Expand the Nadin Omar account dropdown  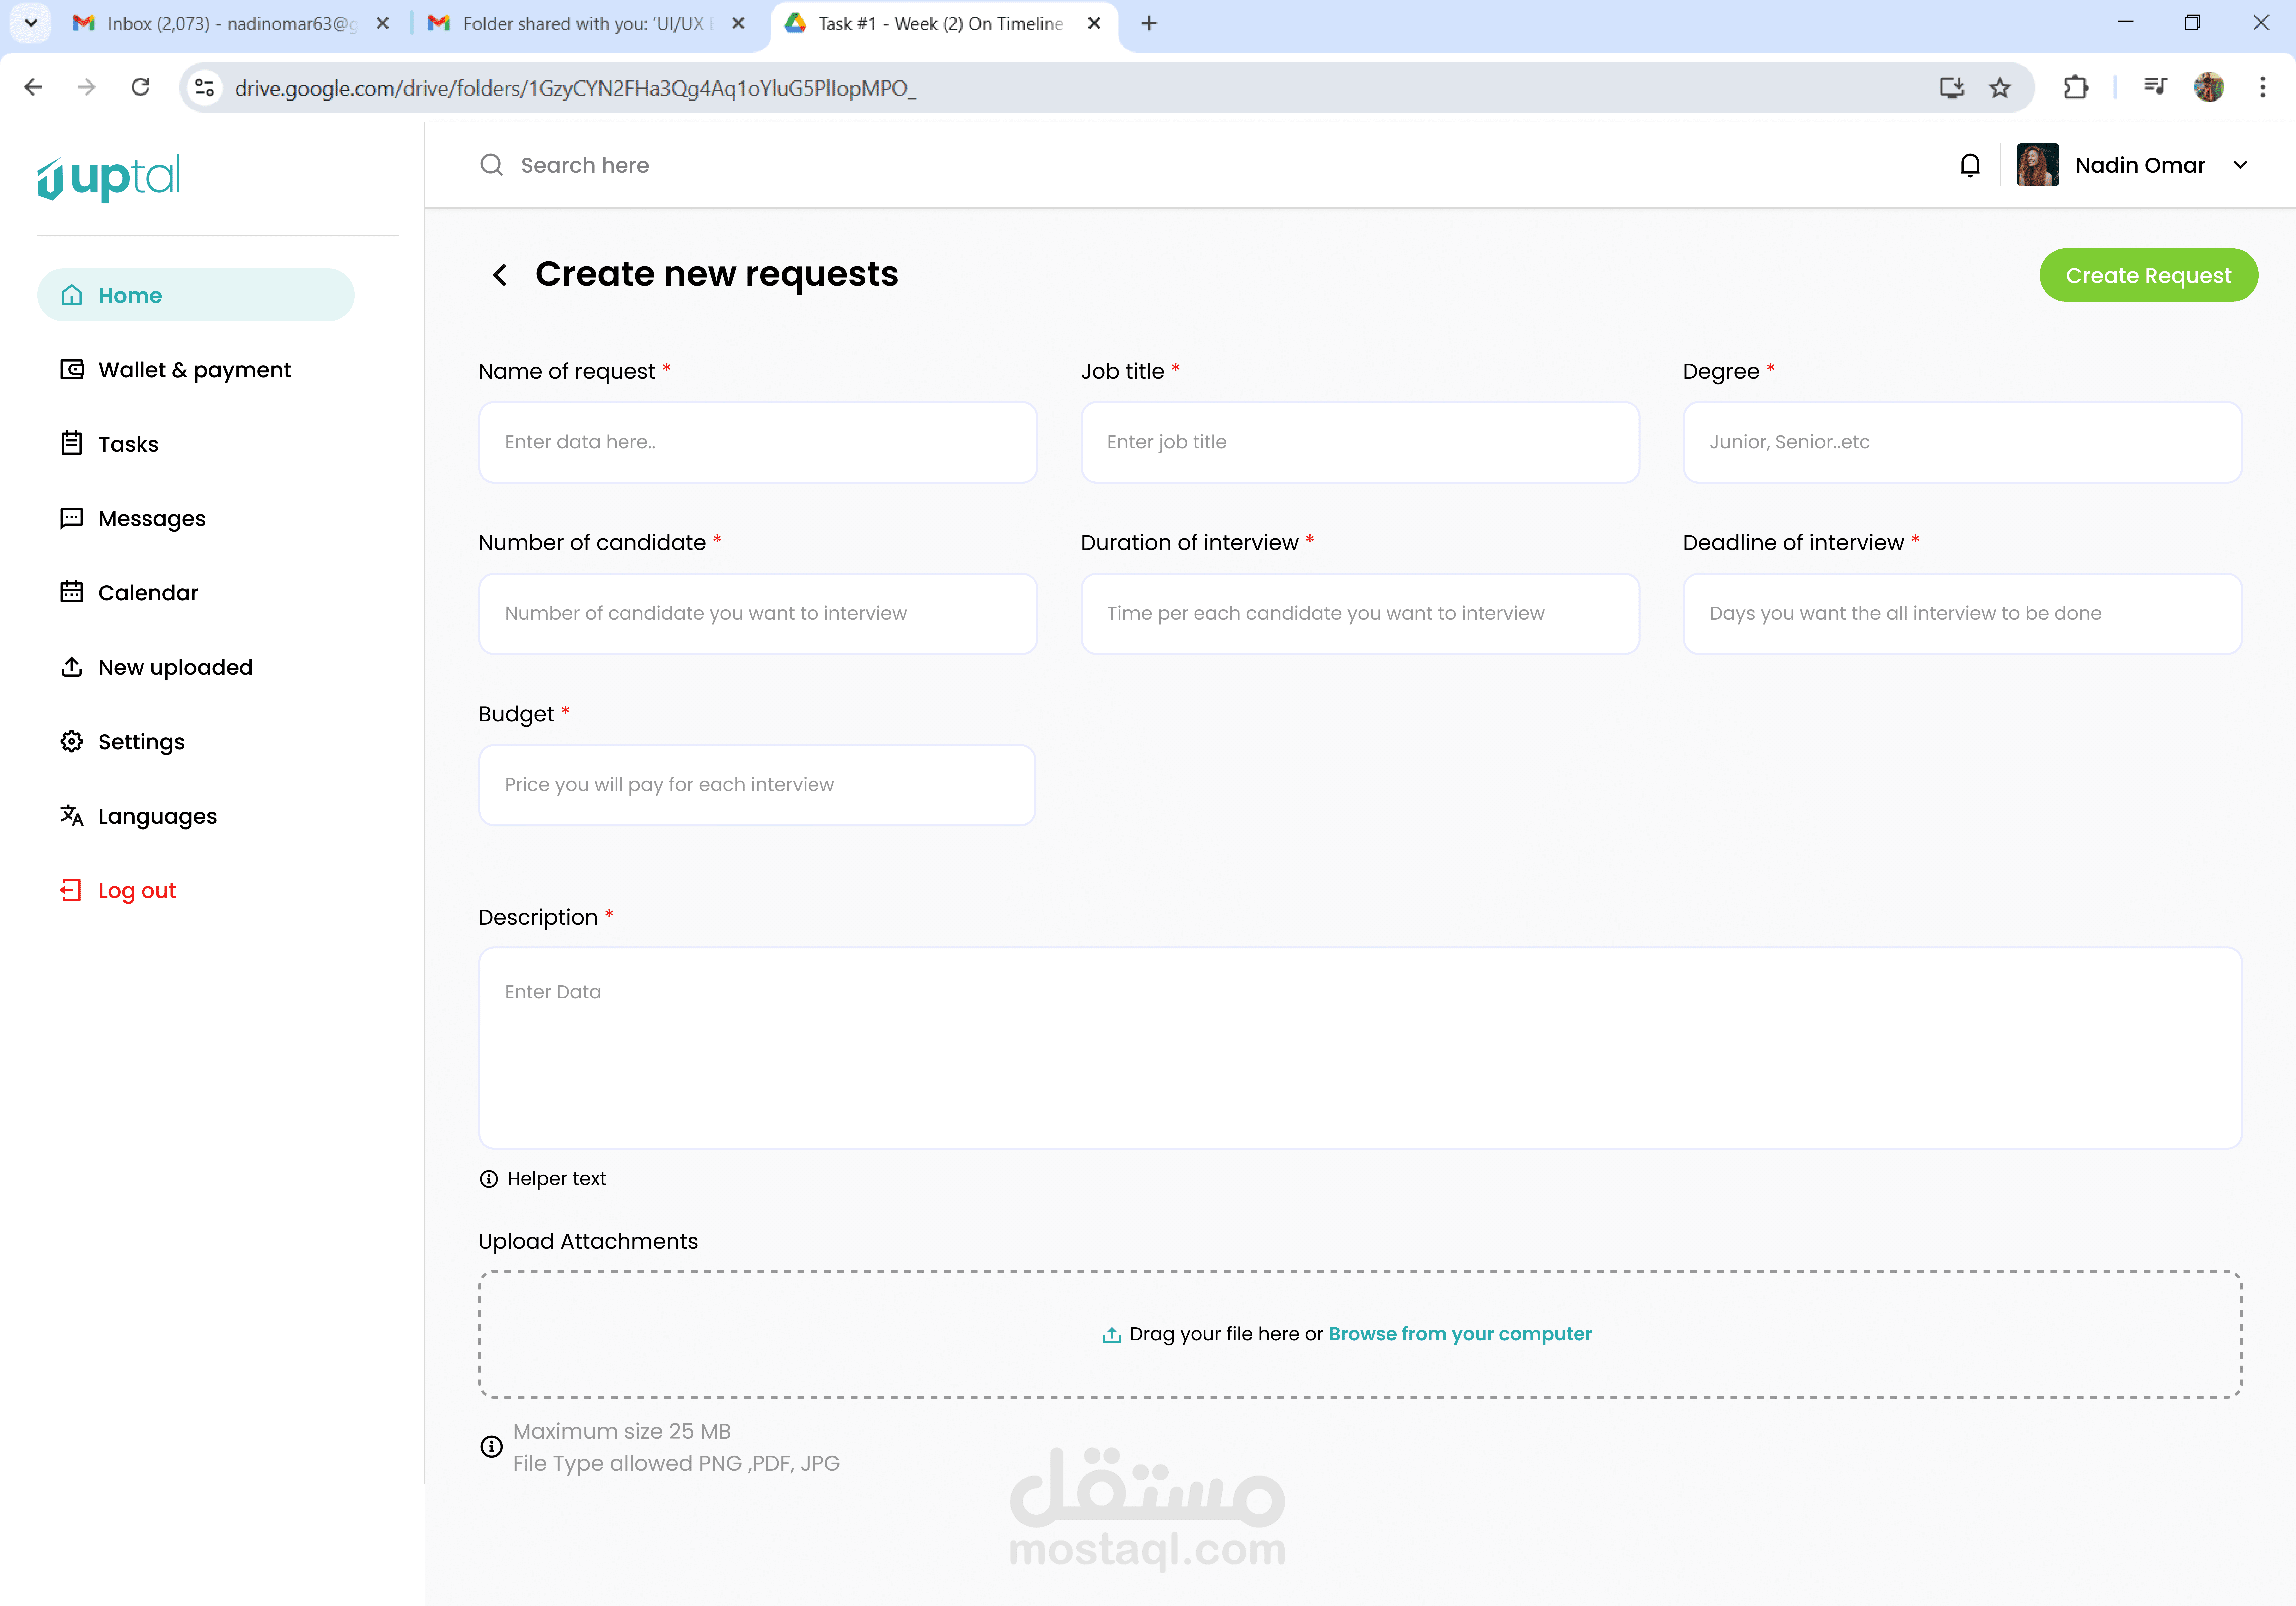click(2240, 165)
